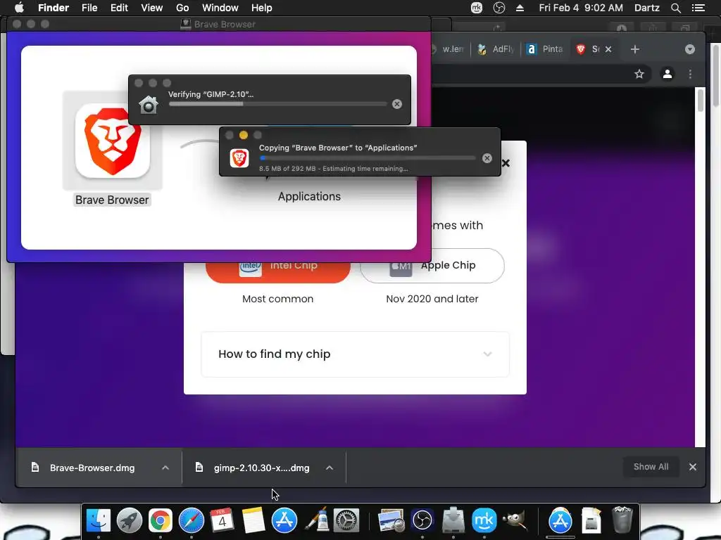This screenshot has height=540, width=721.
Task: Select the Brave Browser label in installer
Action: (x=112, y=200)
